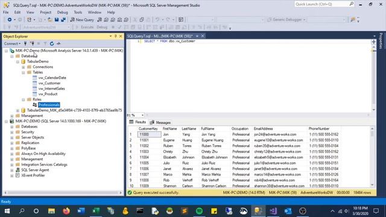Click the Save All icon
386x217 pixels.
coord(63,20)
